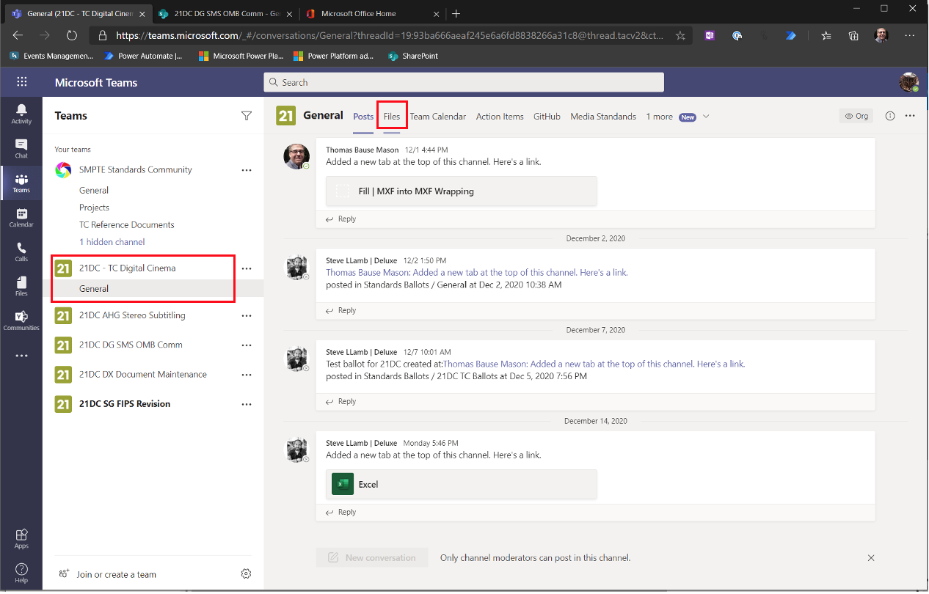929x594 pixels.
Task: Open more options for 21DC AHG Stereo Subtitling
Action: coord(246,315)
